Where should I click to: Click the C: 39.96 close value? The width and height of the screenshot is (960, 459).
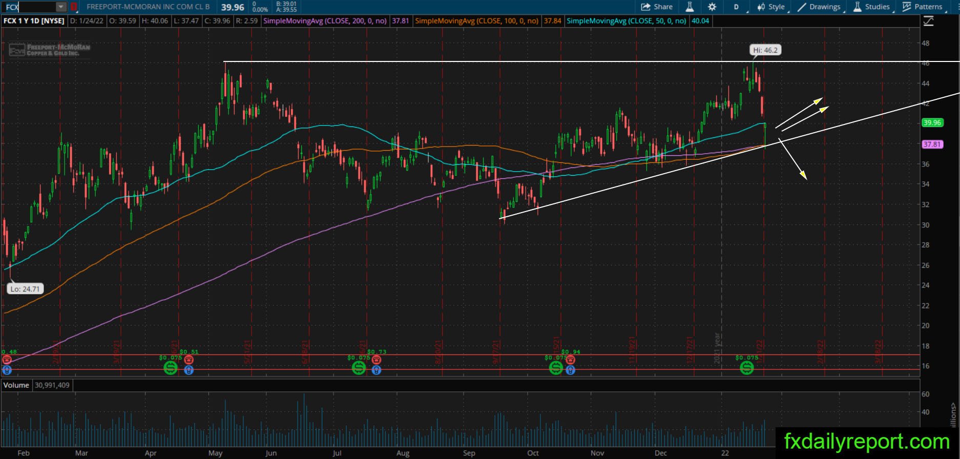click(x=217, y=21)
